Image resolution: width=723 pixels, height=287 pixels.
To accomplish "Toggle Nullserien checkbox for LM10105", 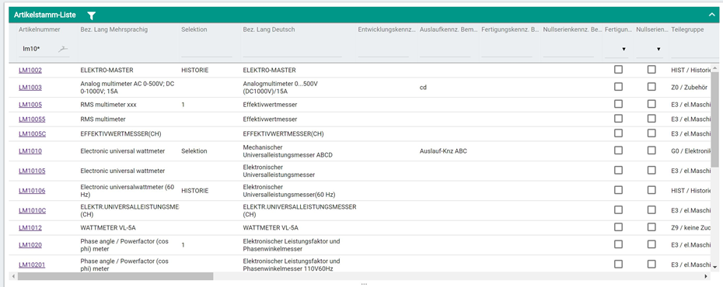I will click(x=651, y=170).
